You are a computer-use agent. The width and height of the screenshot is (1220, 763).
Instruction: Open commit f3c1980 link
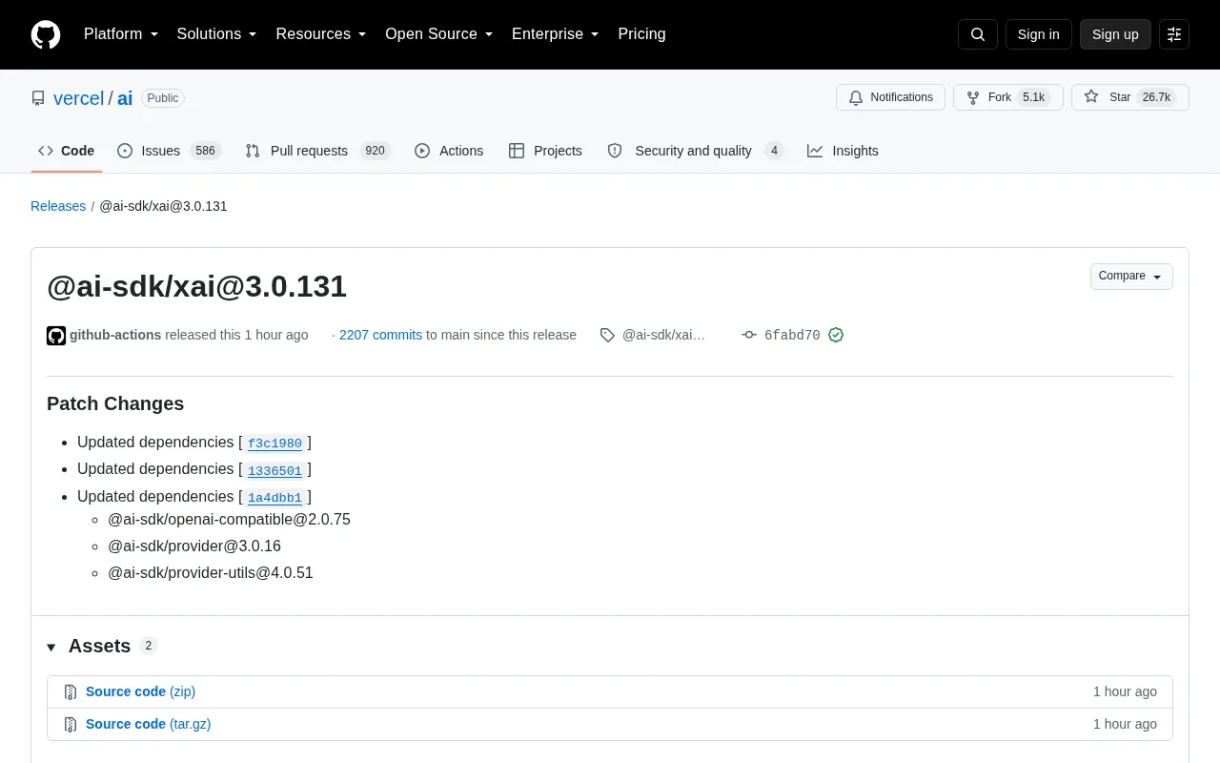(274, 443)
